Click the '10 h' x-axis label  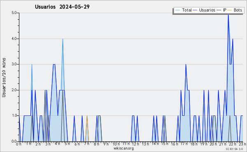coord(116,144)
